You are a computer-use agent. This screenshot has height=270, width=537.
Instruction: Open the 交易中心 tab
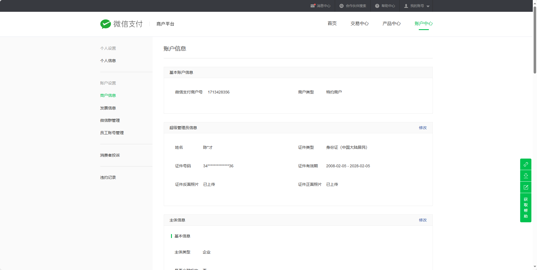pos(359,24)
